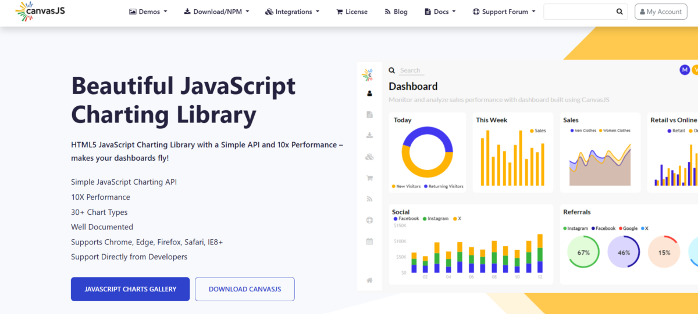The height and width of the screenshot is (314, 698).
Task: Click the magnifier search icon in navbar
Action: pos(619,12)
